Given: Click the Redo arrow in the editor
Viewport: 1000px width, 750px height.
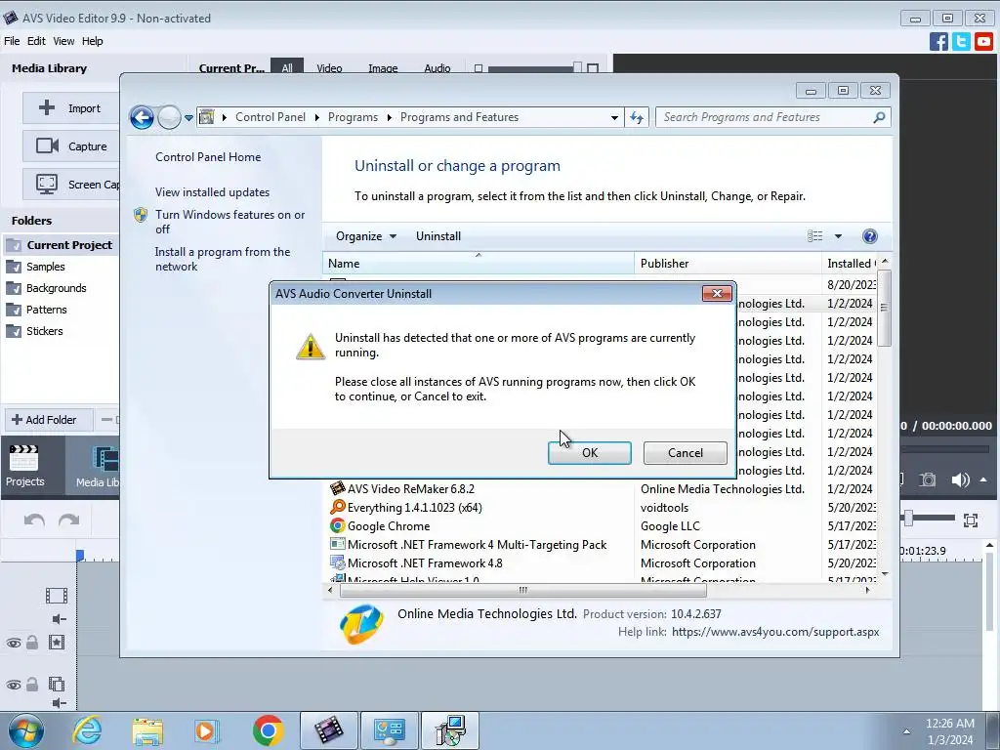Looking at the screenshot, I should 69,521.
